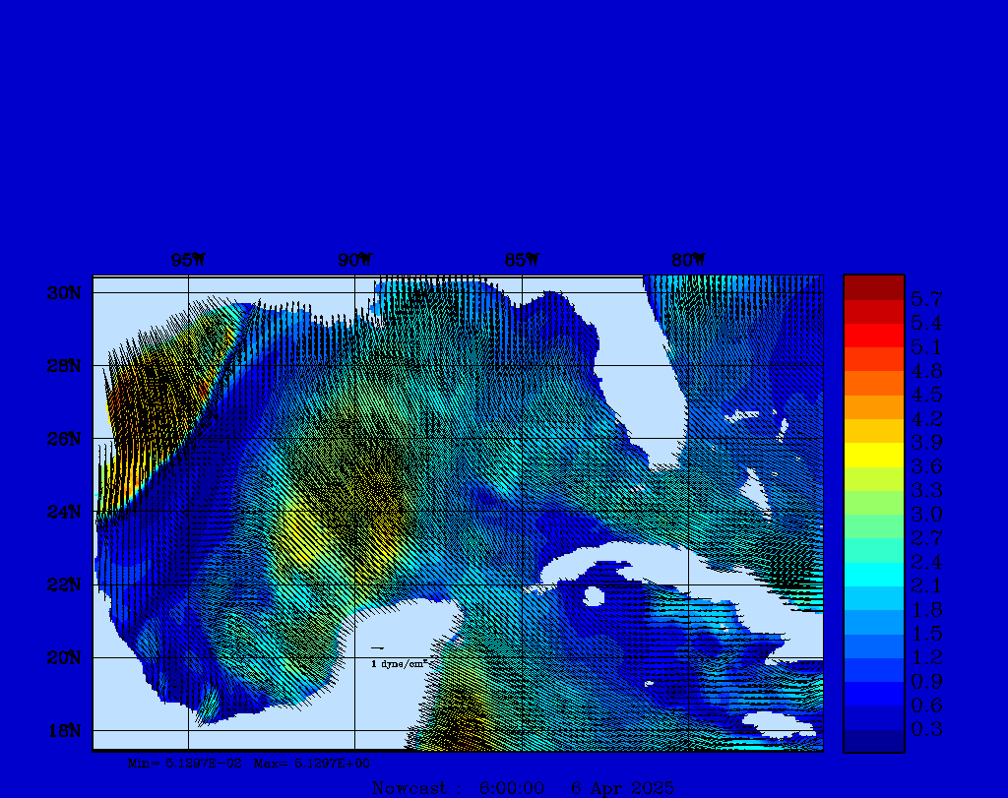The width and height of the screenshot is (1008, 798).
Task: Click the 85W longitude label
Action: [x=522, y=260]
